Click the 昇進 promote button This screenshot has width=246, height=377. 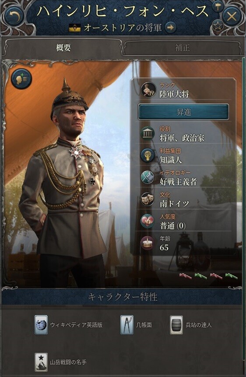pyautogui.click(x=183, y=112)
